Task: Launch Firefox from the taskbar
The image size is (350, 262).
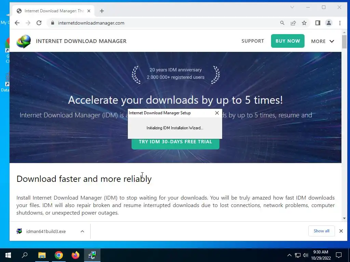Action: [76, 255]
